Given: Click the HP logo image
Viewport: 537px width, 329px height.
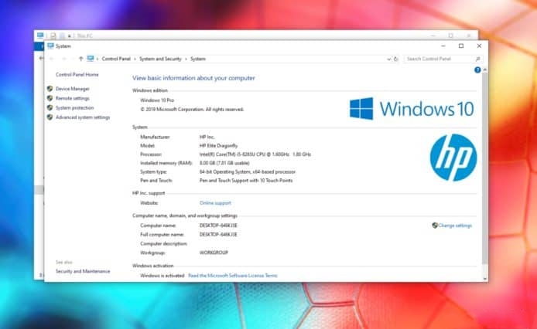Looking at the screenshot, I should [453, 158].
